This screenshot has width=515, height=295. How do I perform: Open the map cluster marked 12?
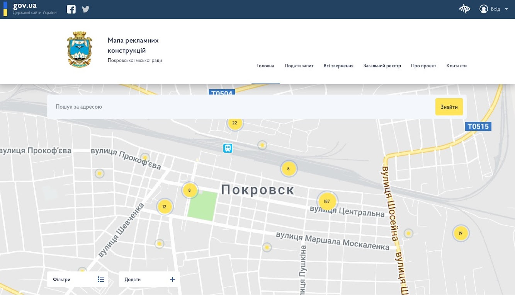tap(165, 206)
